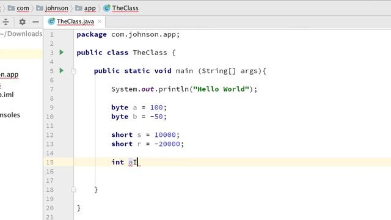The height and width of the screenshot is (220, 391).
Task: Click line number 1 in the gutter
Action: point(51,34)
